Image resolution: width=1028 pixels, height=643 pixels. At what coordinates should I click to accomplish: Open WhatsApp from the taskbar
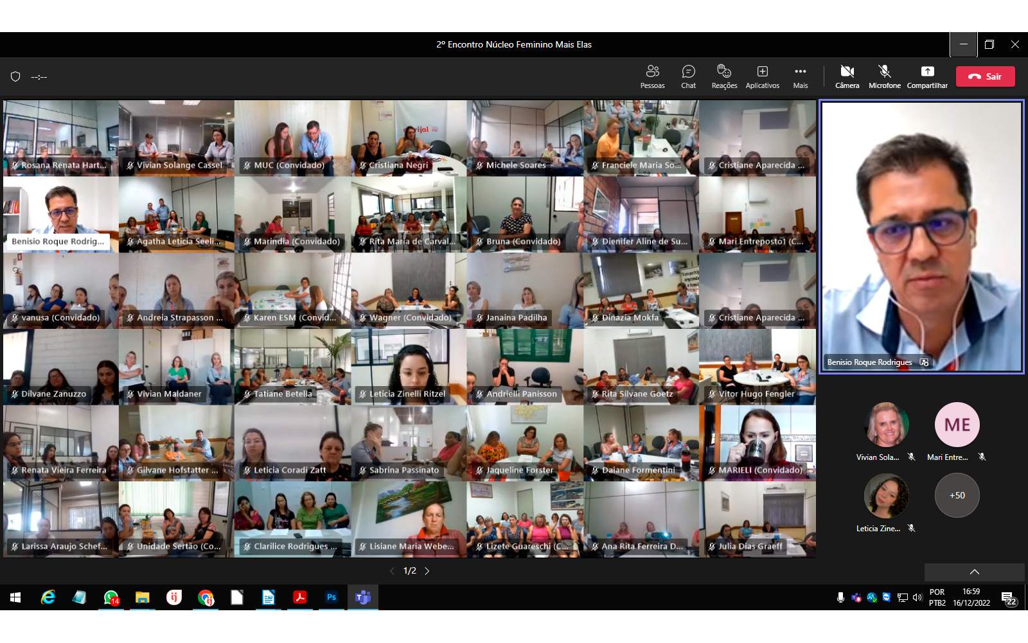click(111, 597)
